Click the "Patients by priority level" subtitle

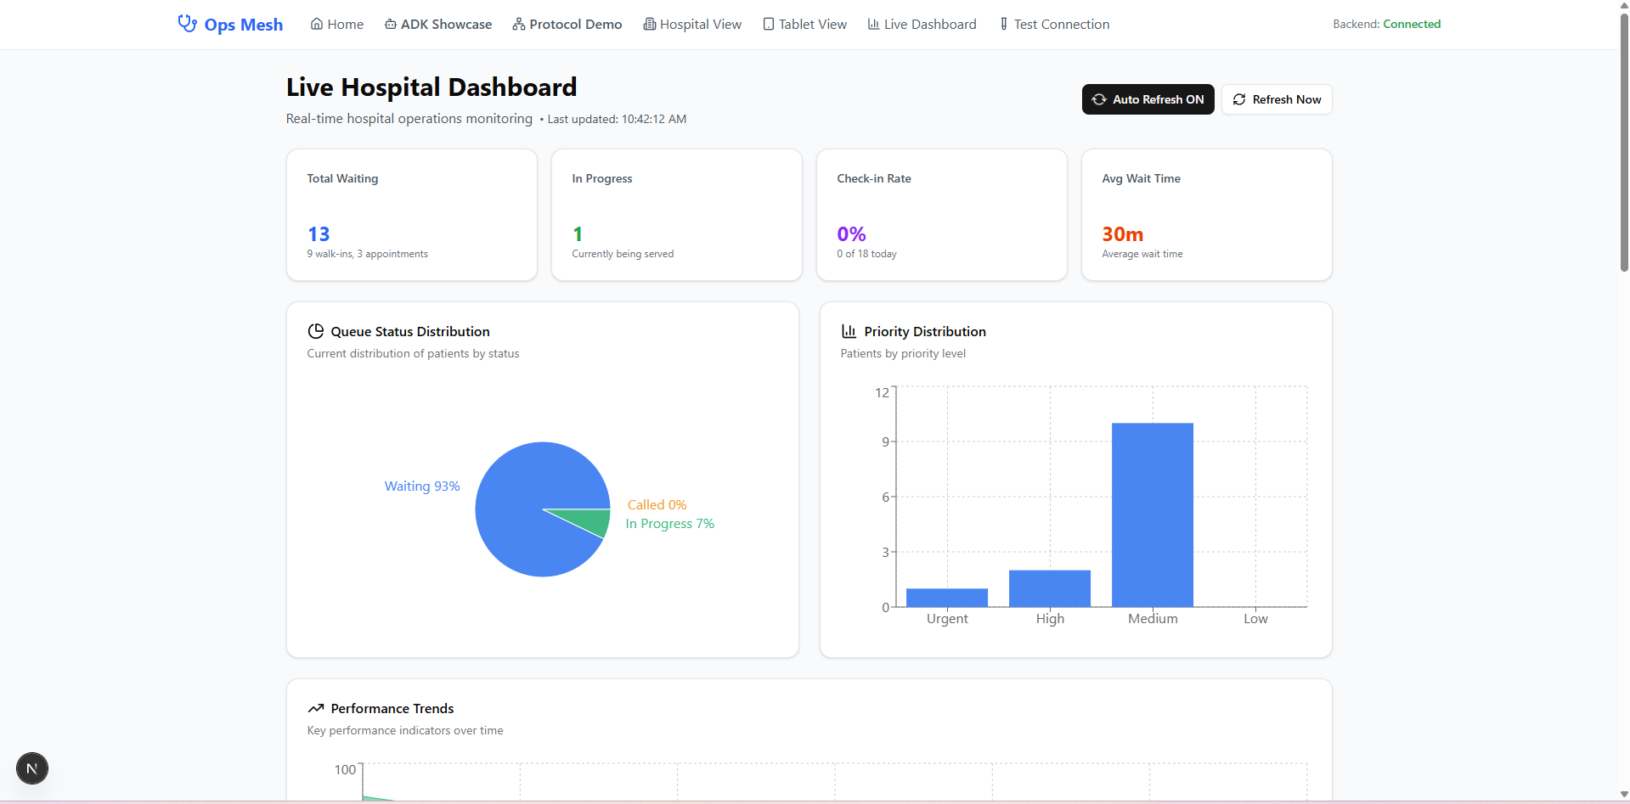click(x=903, y=354)
